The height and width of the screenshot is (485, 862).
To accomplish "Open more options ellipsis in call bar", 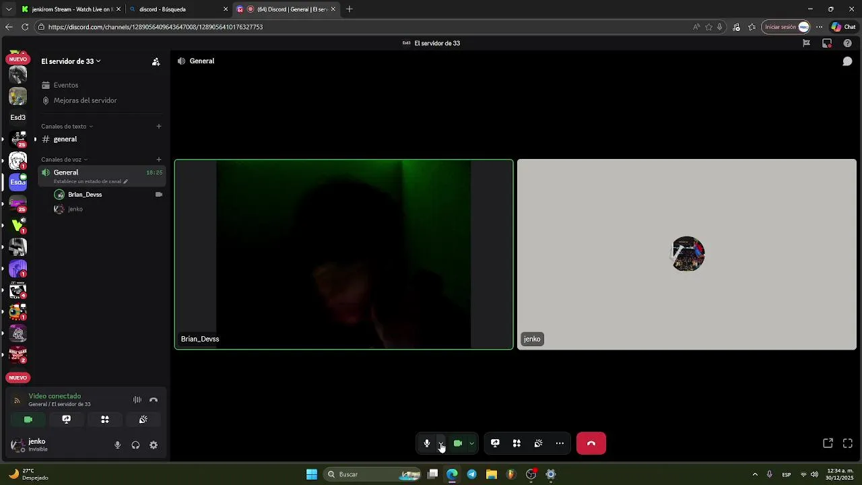I will (560, 443).
